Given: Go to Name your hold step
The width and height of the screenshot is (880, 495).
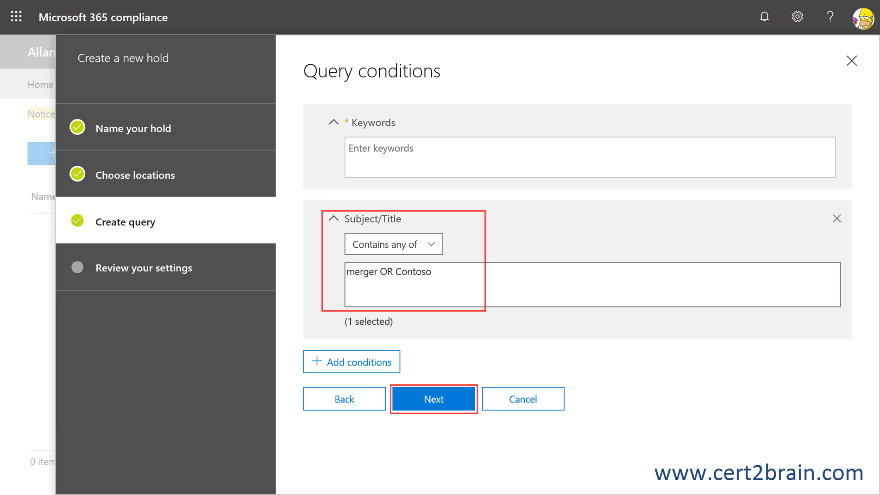Looking at the screenshot, I should coord(166,127).
